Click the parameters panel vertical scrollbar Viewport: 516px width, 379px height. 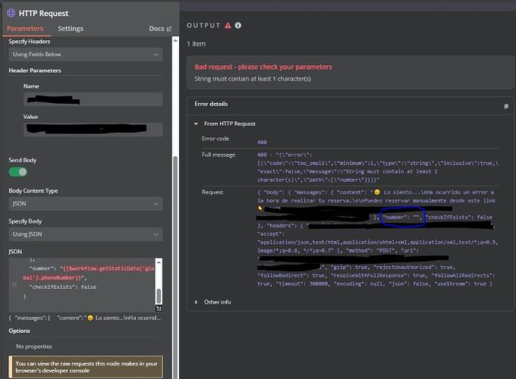tap(175, 266)
